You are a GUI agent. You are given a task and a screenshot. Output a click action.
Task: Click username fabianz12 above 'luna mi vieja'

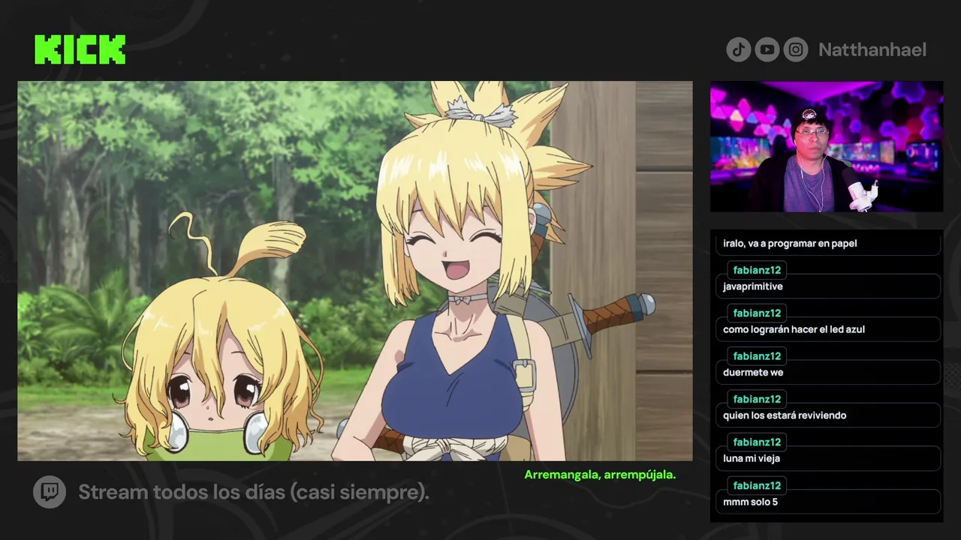pyautogui.click(x=757, y=442)
